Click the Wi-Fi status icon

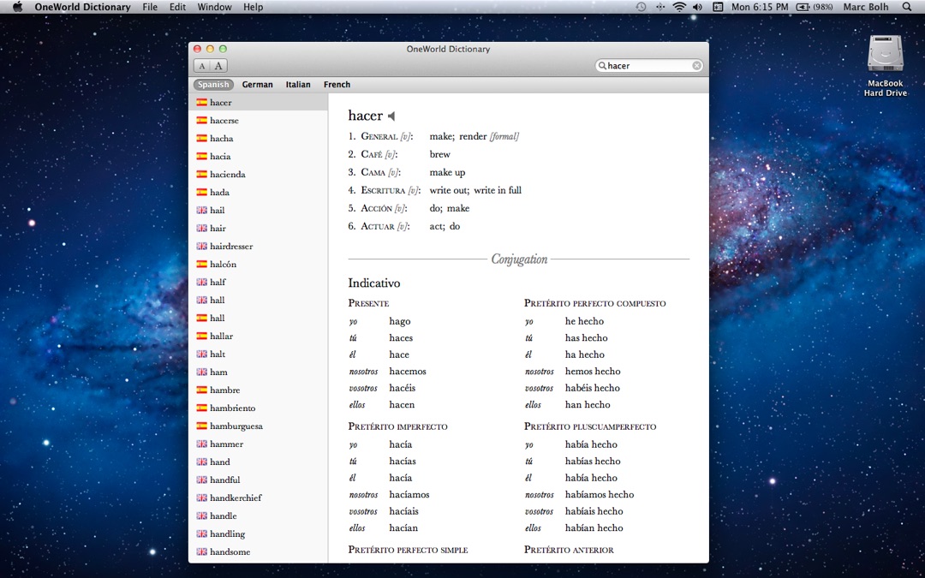coord(679,7)
